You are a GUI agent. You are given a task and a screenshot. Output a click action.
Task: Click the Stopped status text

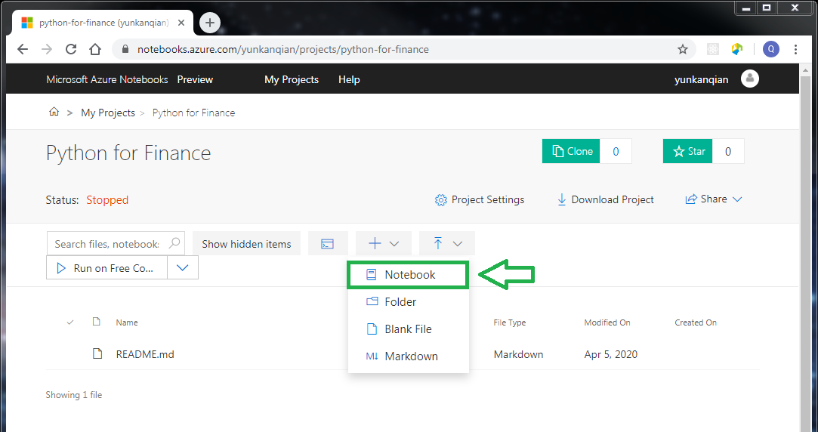(x=107, y=200)
